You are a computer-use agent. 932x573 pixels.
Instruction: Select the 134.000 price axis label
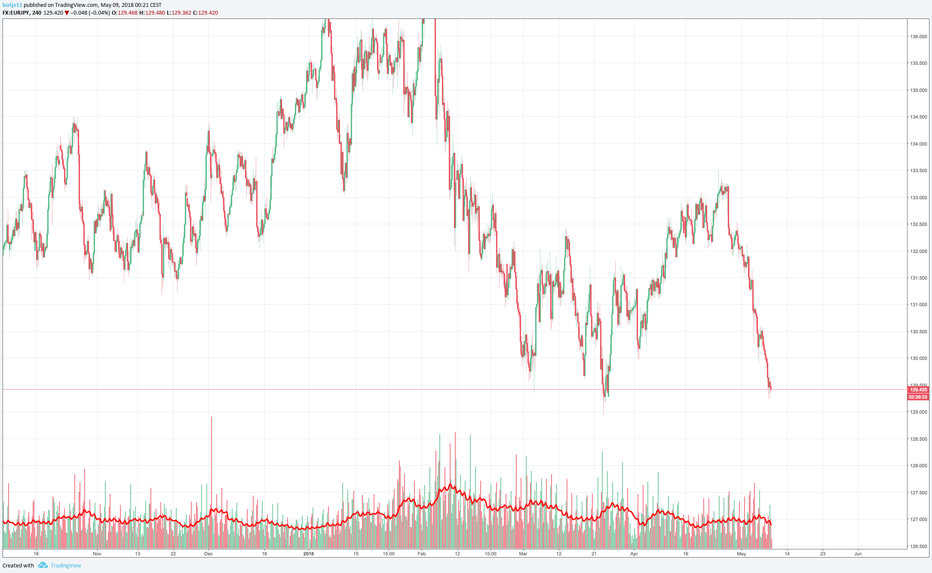pos(918,144)
